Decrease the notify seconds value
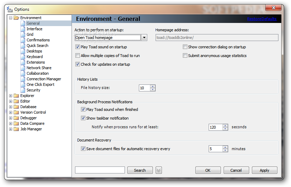The width and height of the screenshot is (291, 187). [x=225, y=129]
